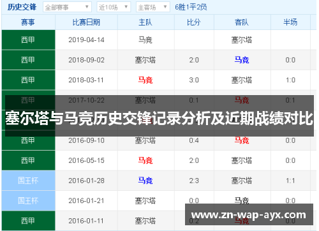
Task: Open the 全部赛事 competition filter dropdown
Action: (x=67, y=7)
